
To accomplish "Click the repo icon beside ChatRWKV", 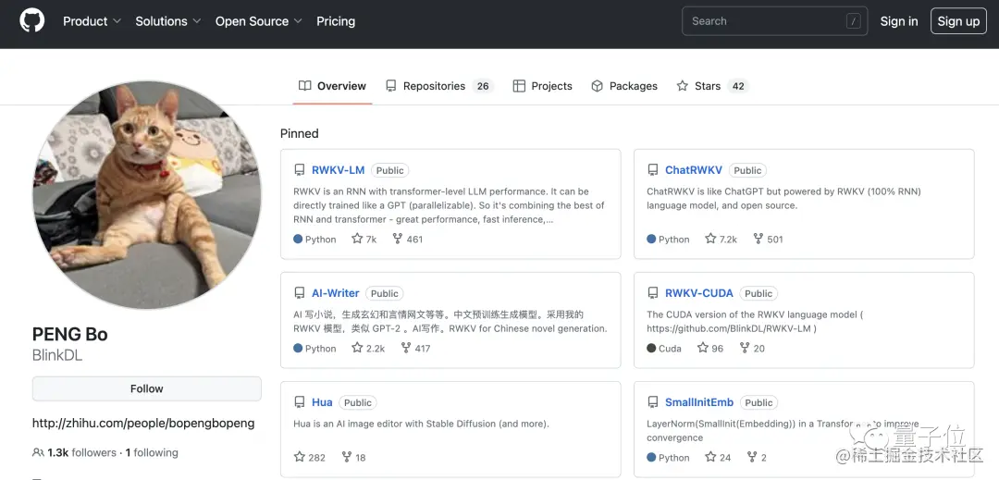I will [652, 170].
